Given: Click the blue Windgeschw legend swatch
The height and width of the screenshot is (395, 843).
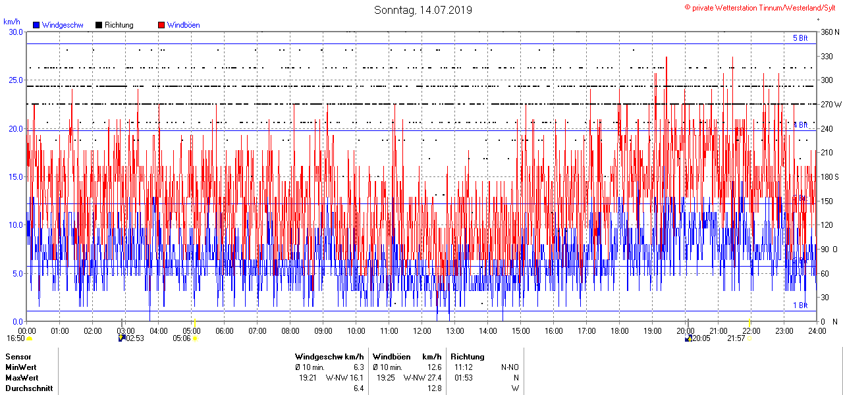Looking at the screenshot, I should point(37,25).
